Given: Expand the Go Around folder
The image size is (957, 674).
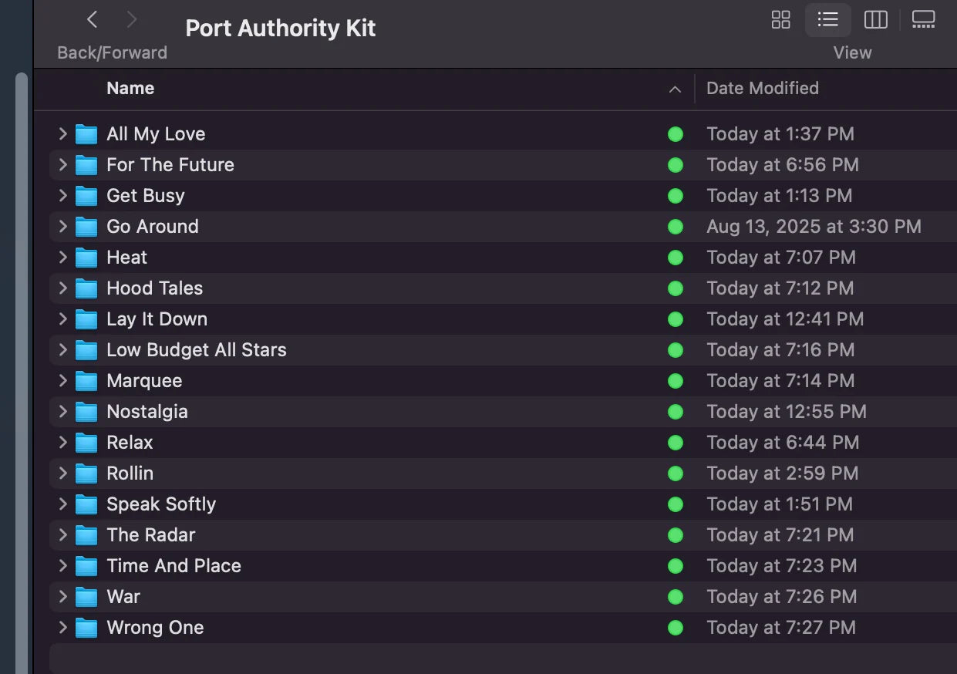Looking at the screenshot, I should point(62,226).
